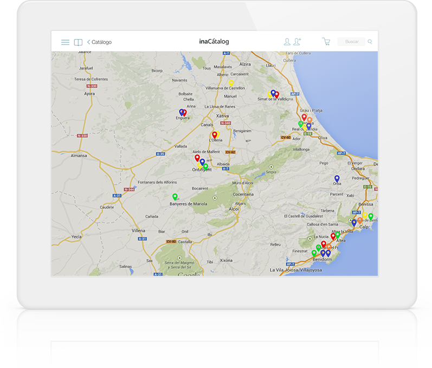Viewport: 432px width, 368px height.
Task: Select the red pin near Altea
Action: pos(333,236)
